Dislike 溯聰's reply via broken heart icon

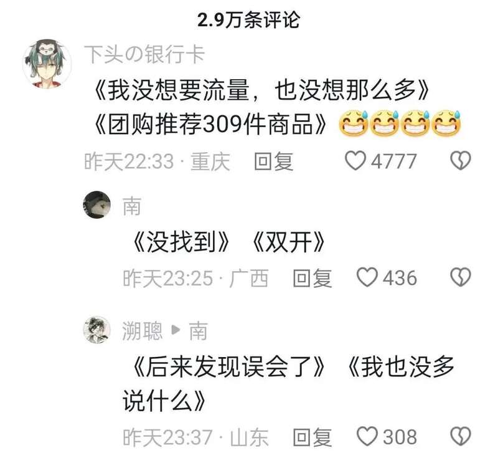[x=461, y=436]
